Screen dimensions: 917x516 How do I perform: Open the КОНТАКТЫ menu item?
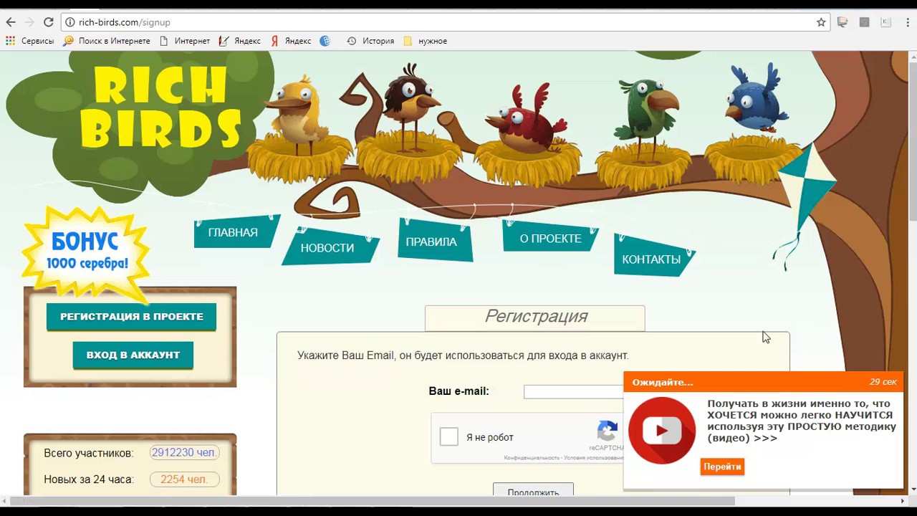click(651, 259)
